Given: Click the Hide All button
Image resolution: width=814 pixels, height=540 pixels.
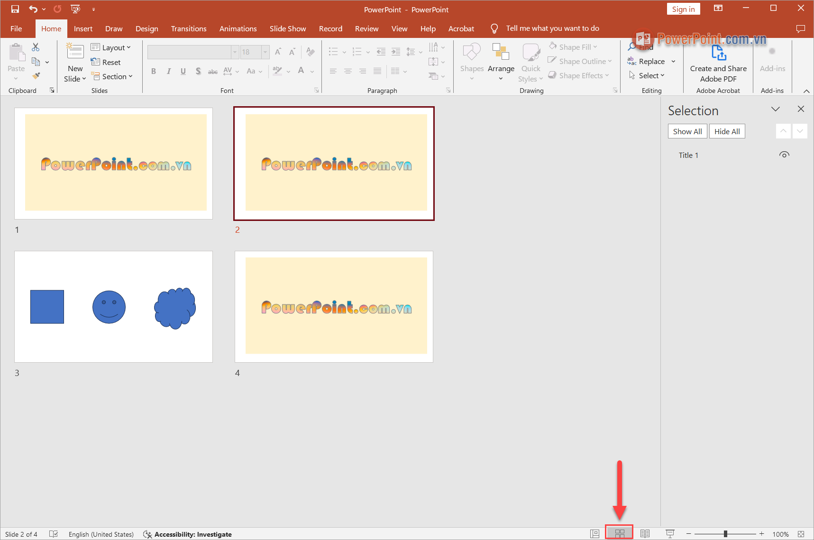Looking at the screenshot, I should click(727, 131).
